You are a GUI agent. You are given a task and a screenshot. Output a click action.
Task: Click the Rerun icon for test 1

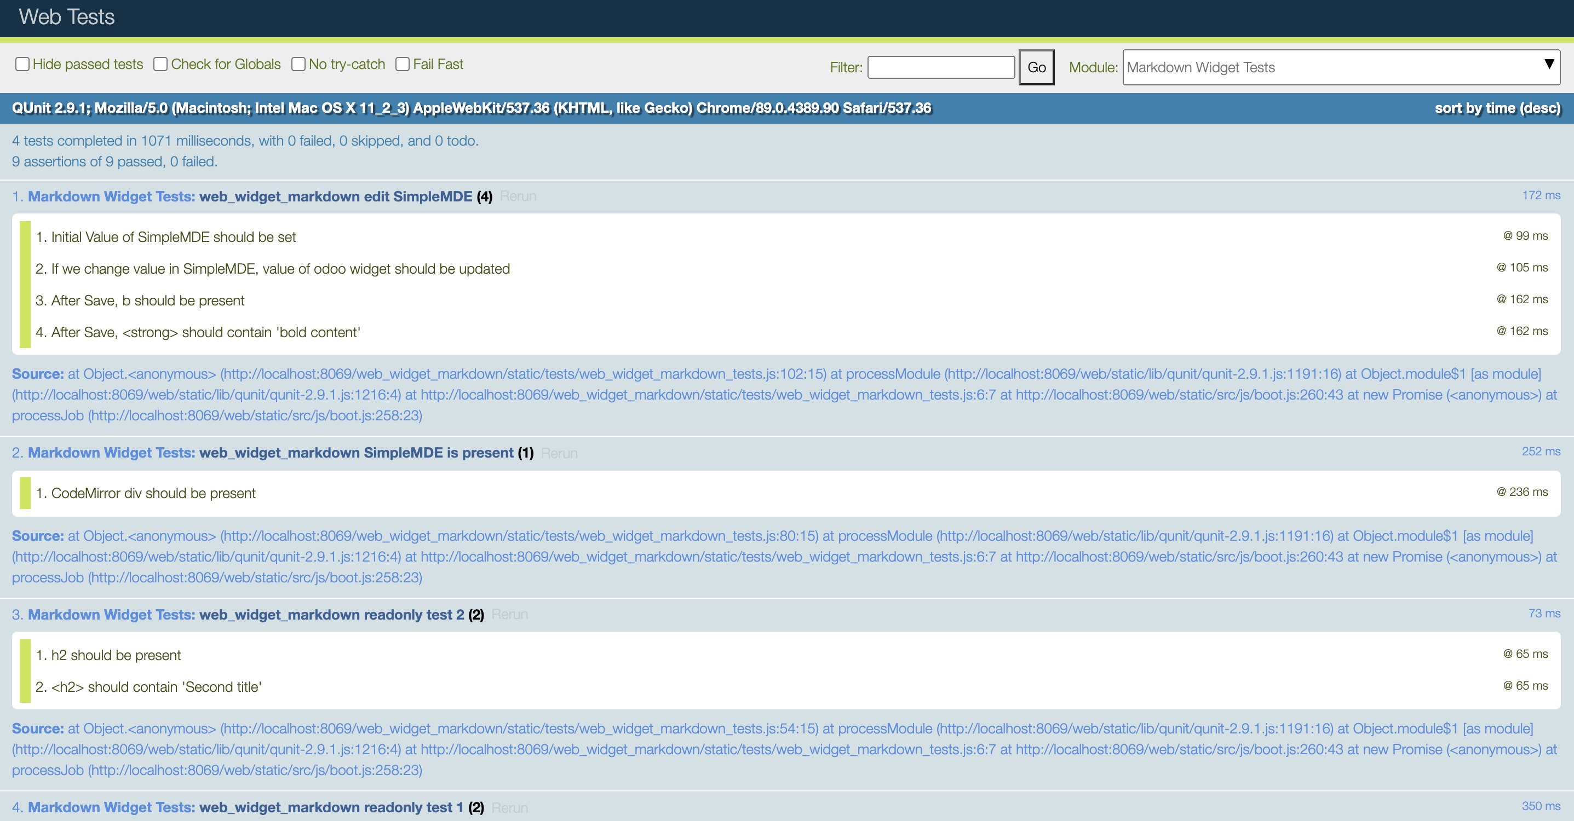click(x=519, y=196)
